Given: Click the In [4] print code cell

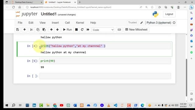Looking at the screenshot, I should 105,46.
